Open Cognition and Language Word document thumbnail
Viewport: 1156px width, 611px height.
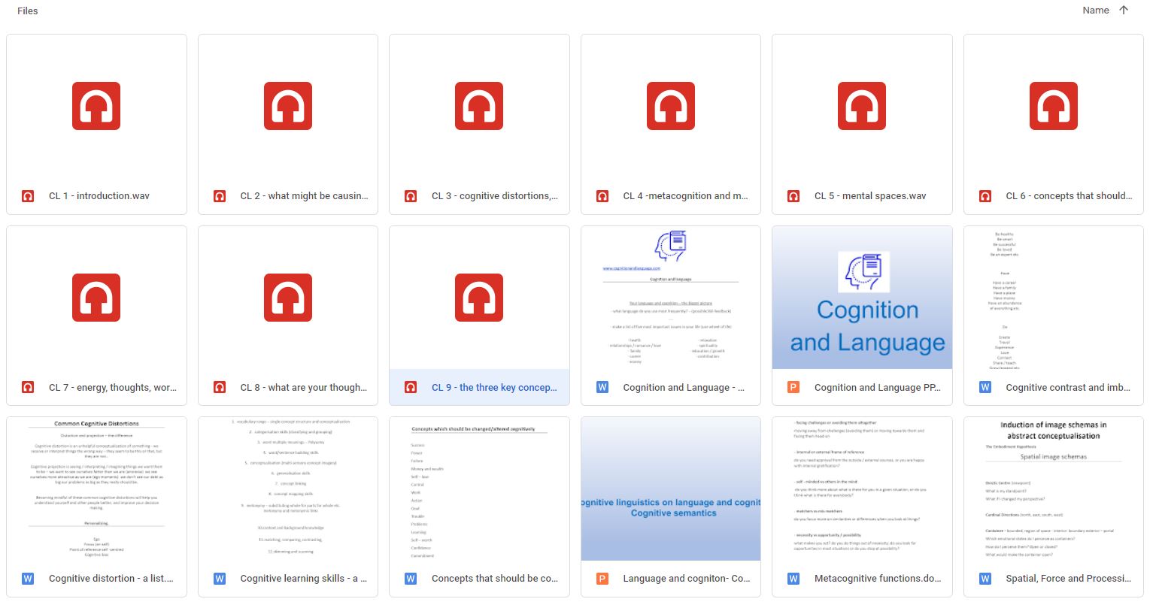click(x=671, y=298)
